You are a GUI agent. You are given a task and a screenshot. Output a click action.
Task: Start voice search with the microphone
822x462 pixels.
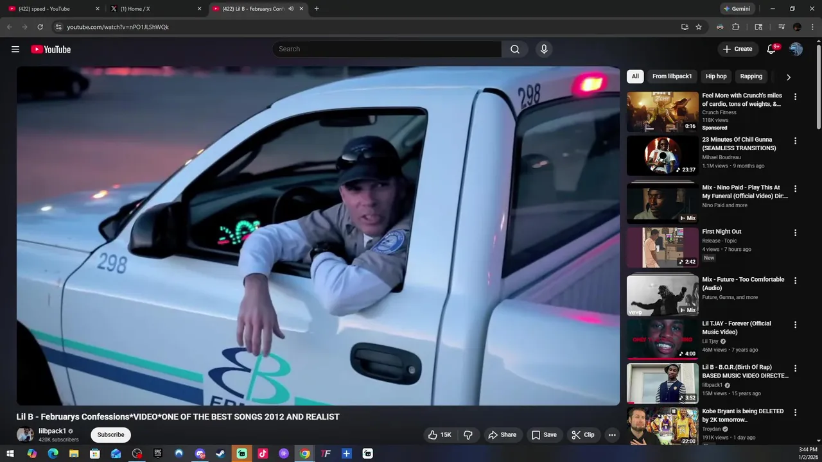[x=544, y=49]
